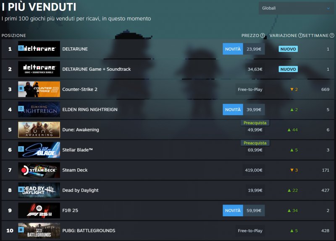
Task: Open the Elden Ring Nightreign thumbnail
Action: [x=39, y=109]
